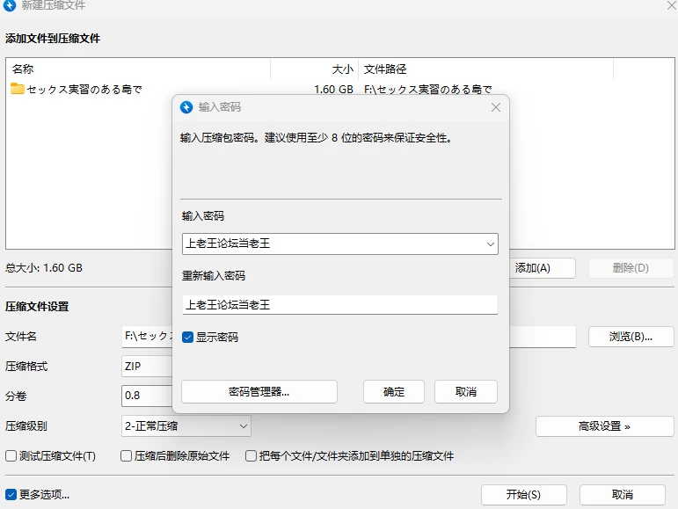Click the 重新输入密码 text field
This screenshot has height=509, width=678.
[339, 305]
